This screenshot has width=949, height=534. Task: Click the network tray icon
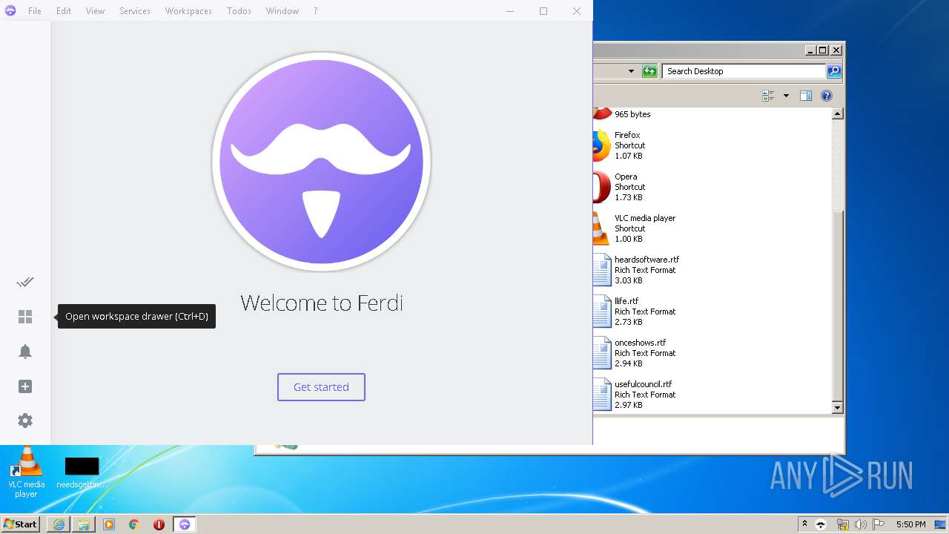click(842, 524)
